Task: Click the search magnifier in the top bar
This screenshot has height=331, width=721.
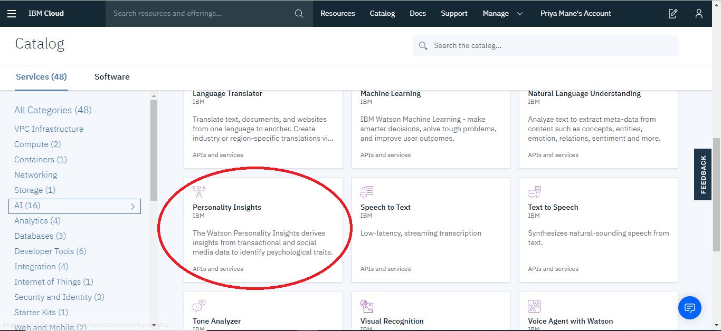Action: [299, 13]
